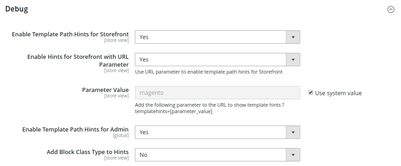Click the 'Parameter Value' field label
Screen dimensions: 401x166
tap(105, 90)
